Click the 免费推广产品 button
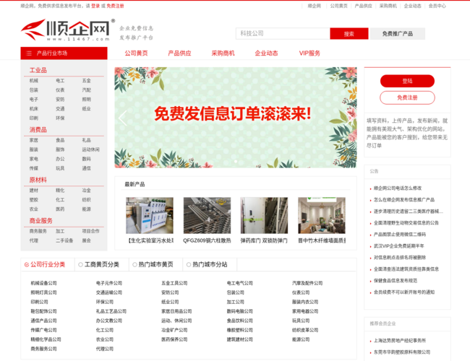 click(398, 33)
